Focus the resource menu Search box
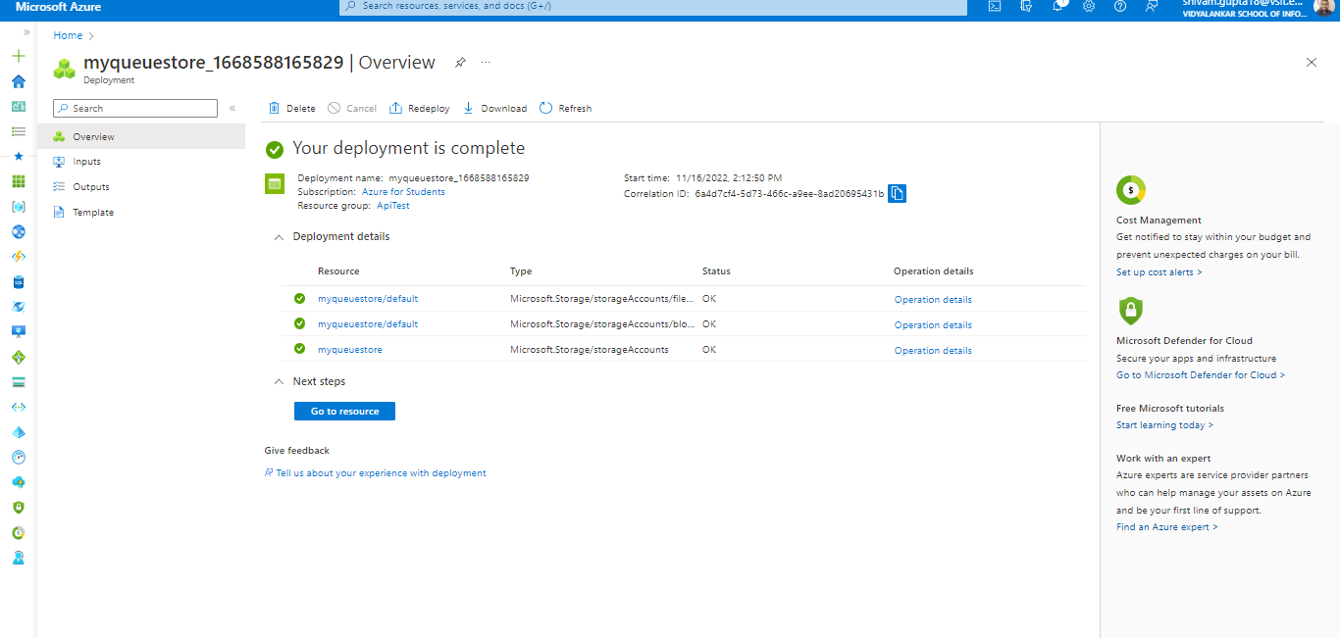Screen dimensions: 1340x638 click(x=135, y=108)
